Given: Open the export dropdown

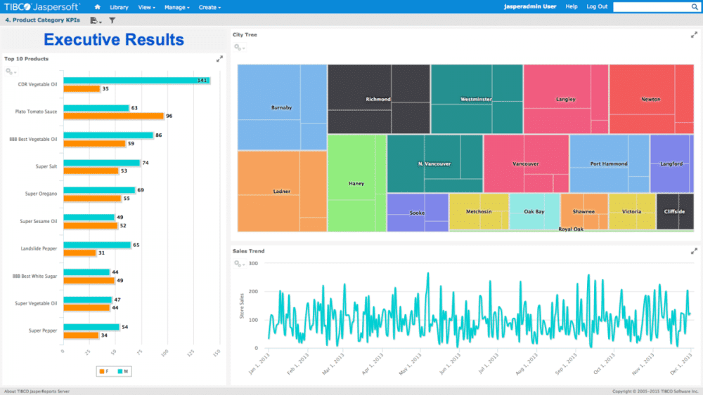Looking at the screenshot, I should tap(96, 20).
